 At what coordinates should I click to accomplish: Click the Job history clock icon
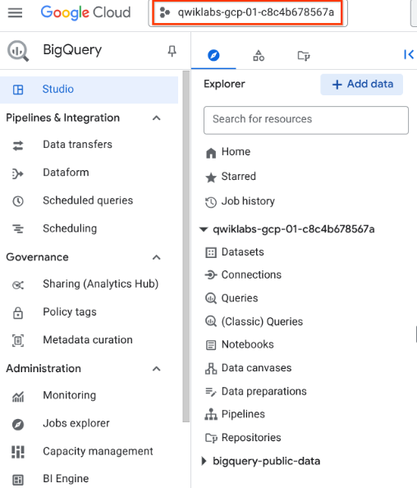(x=211, y=202)
